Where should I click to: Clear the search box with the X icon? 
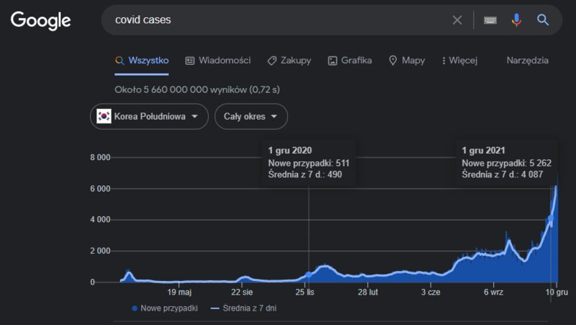[457, 20]
